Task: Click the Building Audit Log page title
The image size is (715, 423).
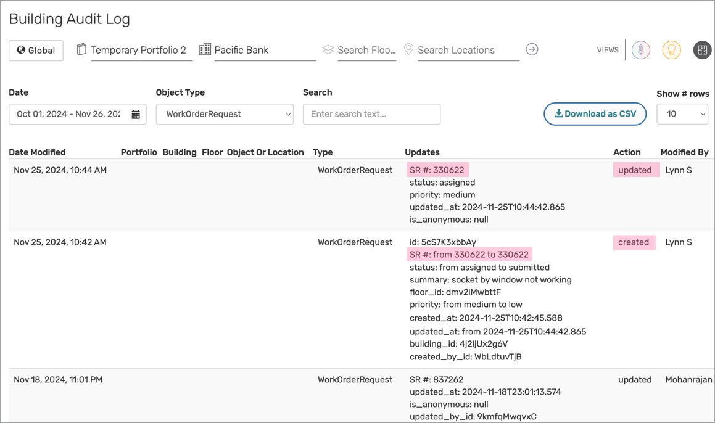Action: (x=69, y=19)
